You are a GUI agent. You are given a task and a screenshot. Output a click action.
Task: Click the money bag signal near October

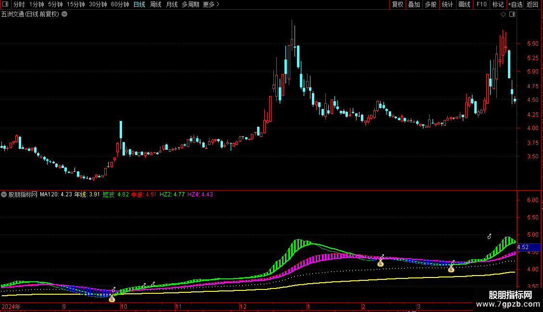point(112,299)
